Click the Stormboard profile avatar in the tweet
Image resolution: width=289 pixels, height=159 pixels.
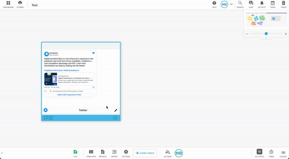(47, 54)
